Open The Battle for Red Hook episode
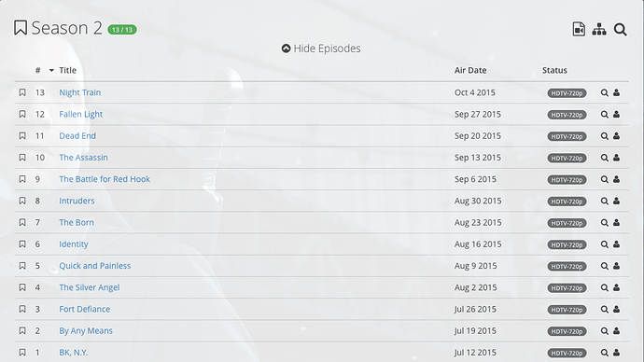This screenshot has height=362, width=644. [x=105, y=179]
